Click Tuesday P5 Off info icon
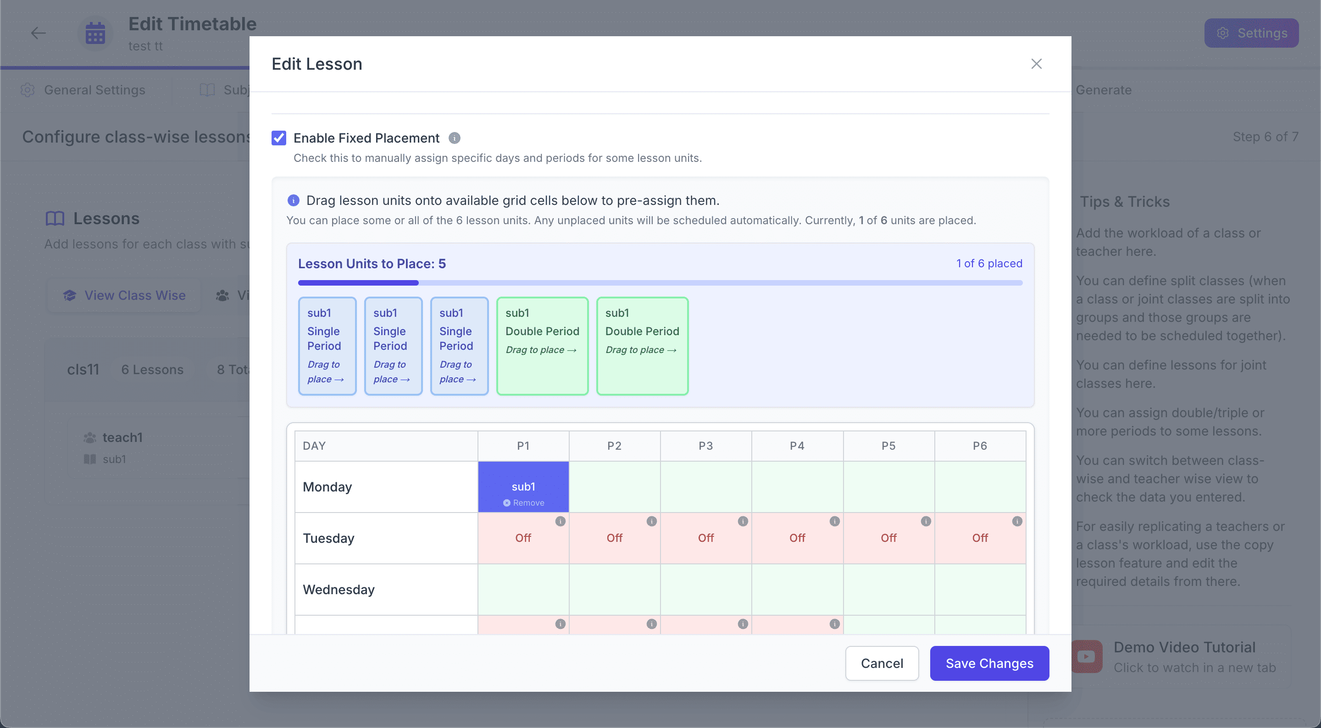This screenshot has width=1321, height=728. click(x=926, y=521)
